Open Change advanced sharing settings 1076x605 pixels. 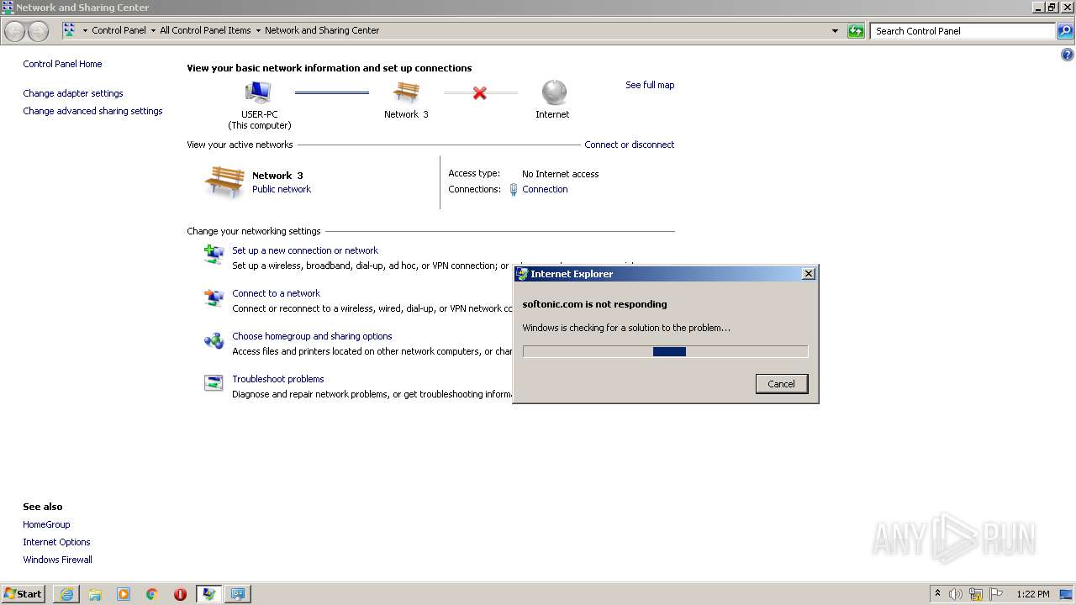coord(92,111)
